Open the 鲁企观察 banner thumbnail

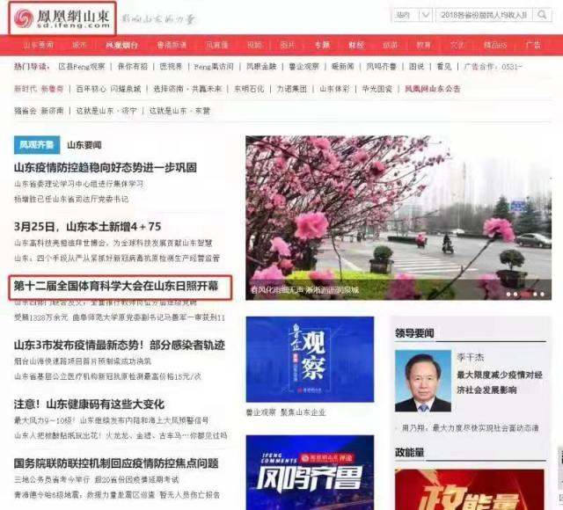(310, 360)
